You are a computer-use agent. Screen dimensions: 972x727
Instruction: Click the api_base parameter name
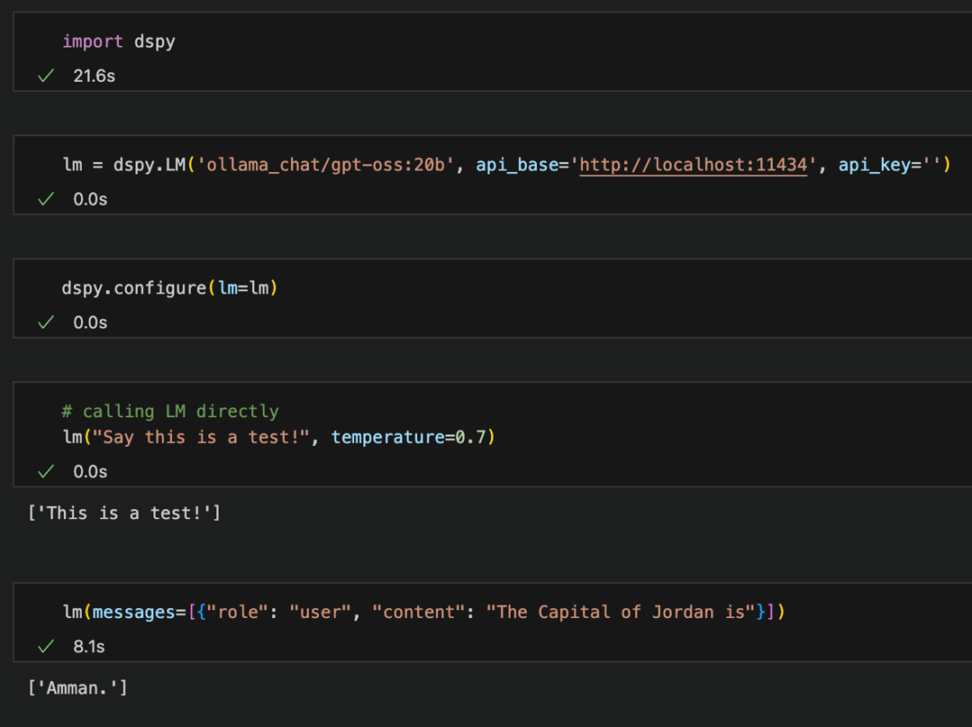pos(516,165)
